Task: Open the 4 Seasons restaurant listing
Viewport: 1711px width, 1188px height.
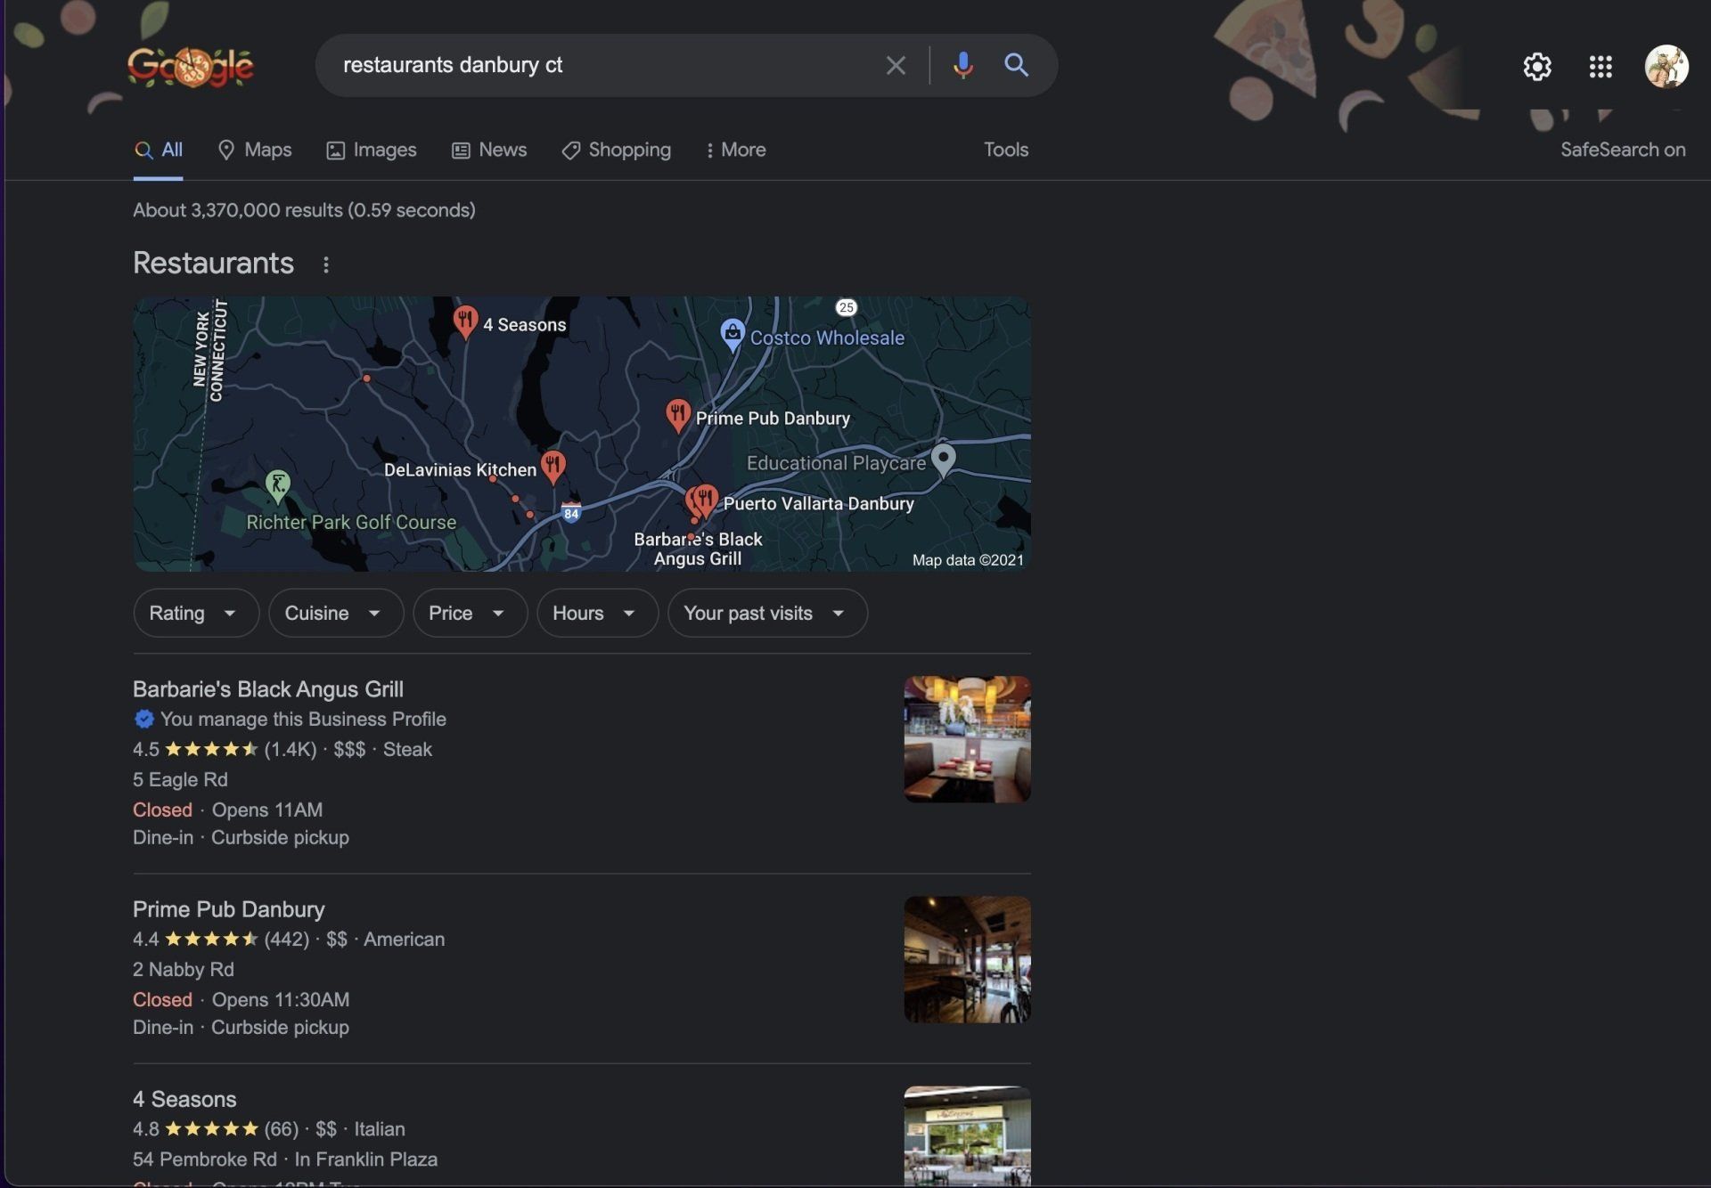Action: coord(184,1099)
